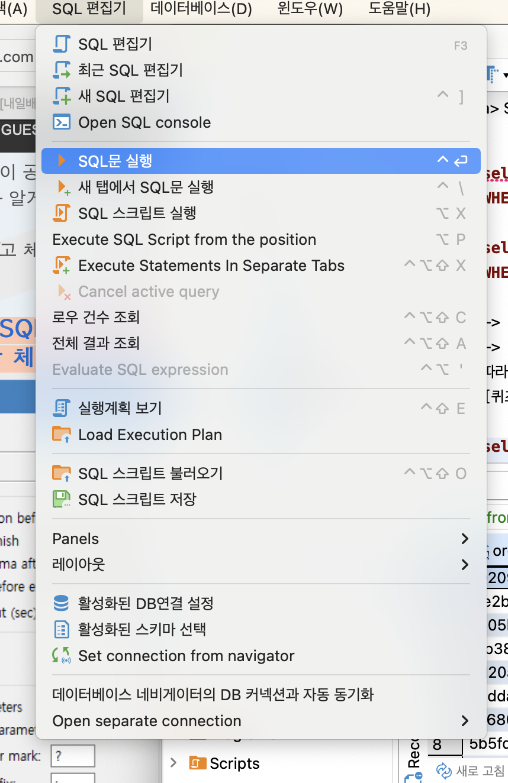508x783 pixels.
Task: Select Execute SQL Script from the position
Action: coord(261,240)
